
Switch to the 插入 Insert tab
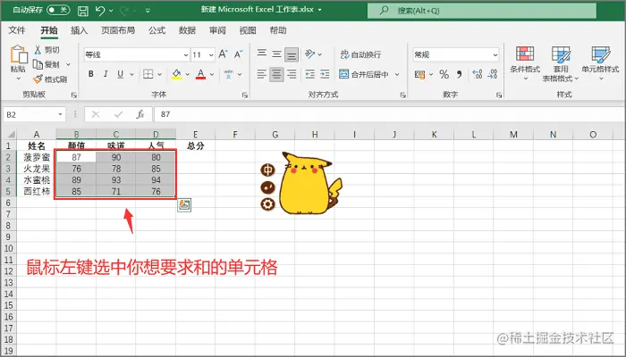(x=79, y=30)
